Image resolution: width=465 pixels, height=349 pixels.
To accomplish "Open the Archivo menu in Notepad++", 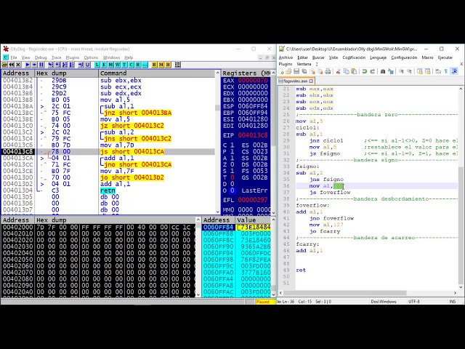I will (286, 57).
